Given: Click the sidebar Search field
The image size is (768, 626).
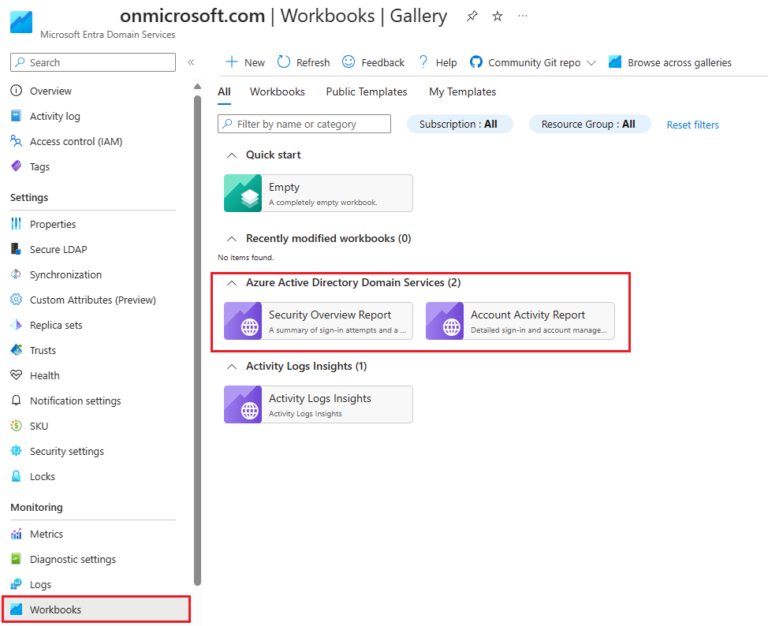Looking at the screenshot, I should point(92,62).
